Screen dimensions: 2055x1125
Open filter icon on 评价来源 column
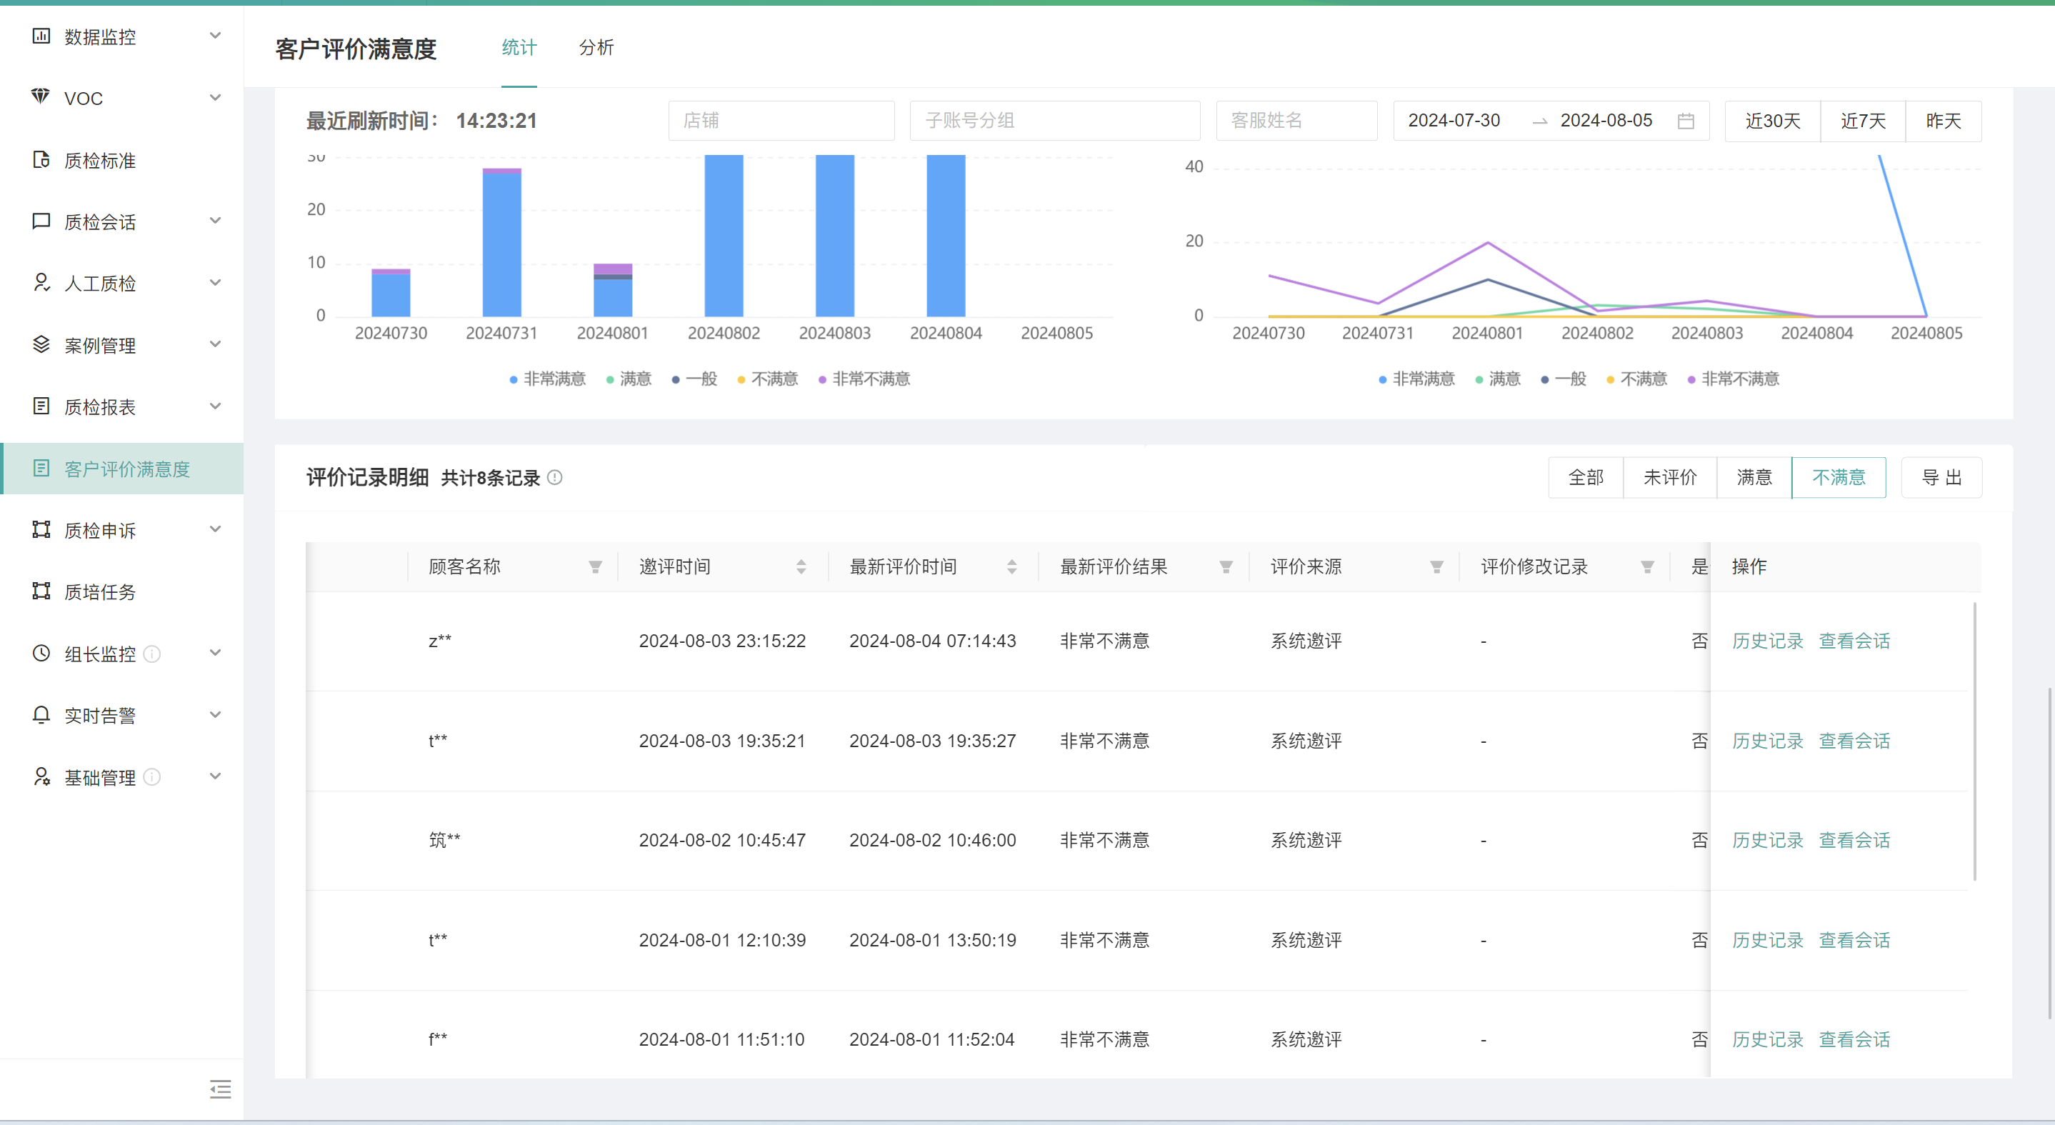[1436, 566]
